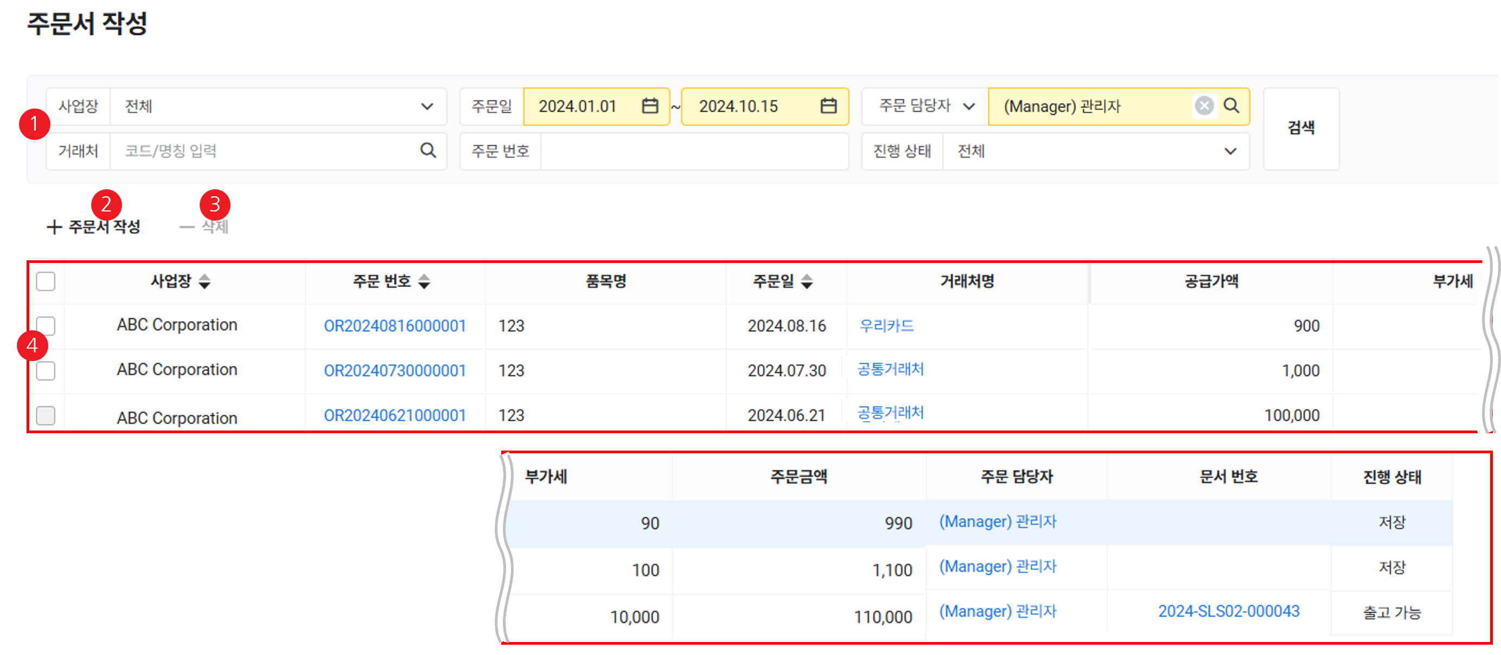Open start date calendar picker icon
The image size is (1501, 655).
click(650, 106)
